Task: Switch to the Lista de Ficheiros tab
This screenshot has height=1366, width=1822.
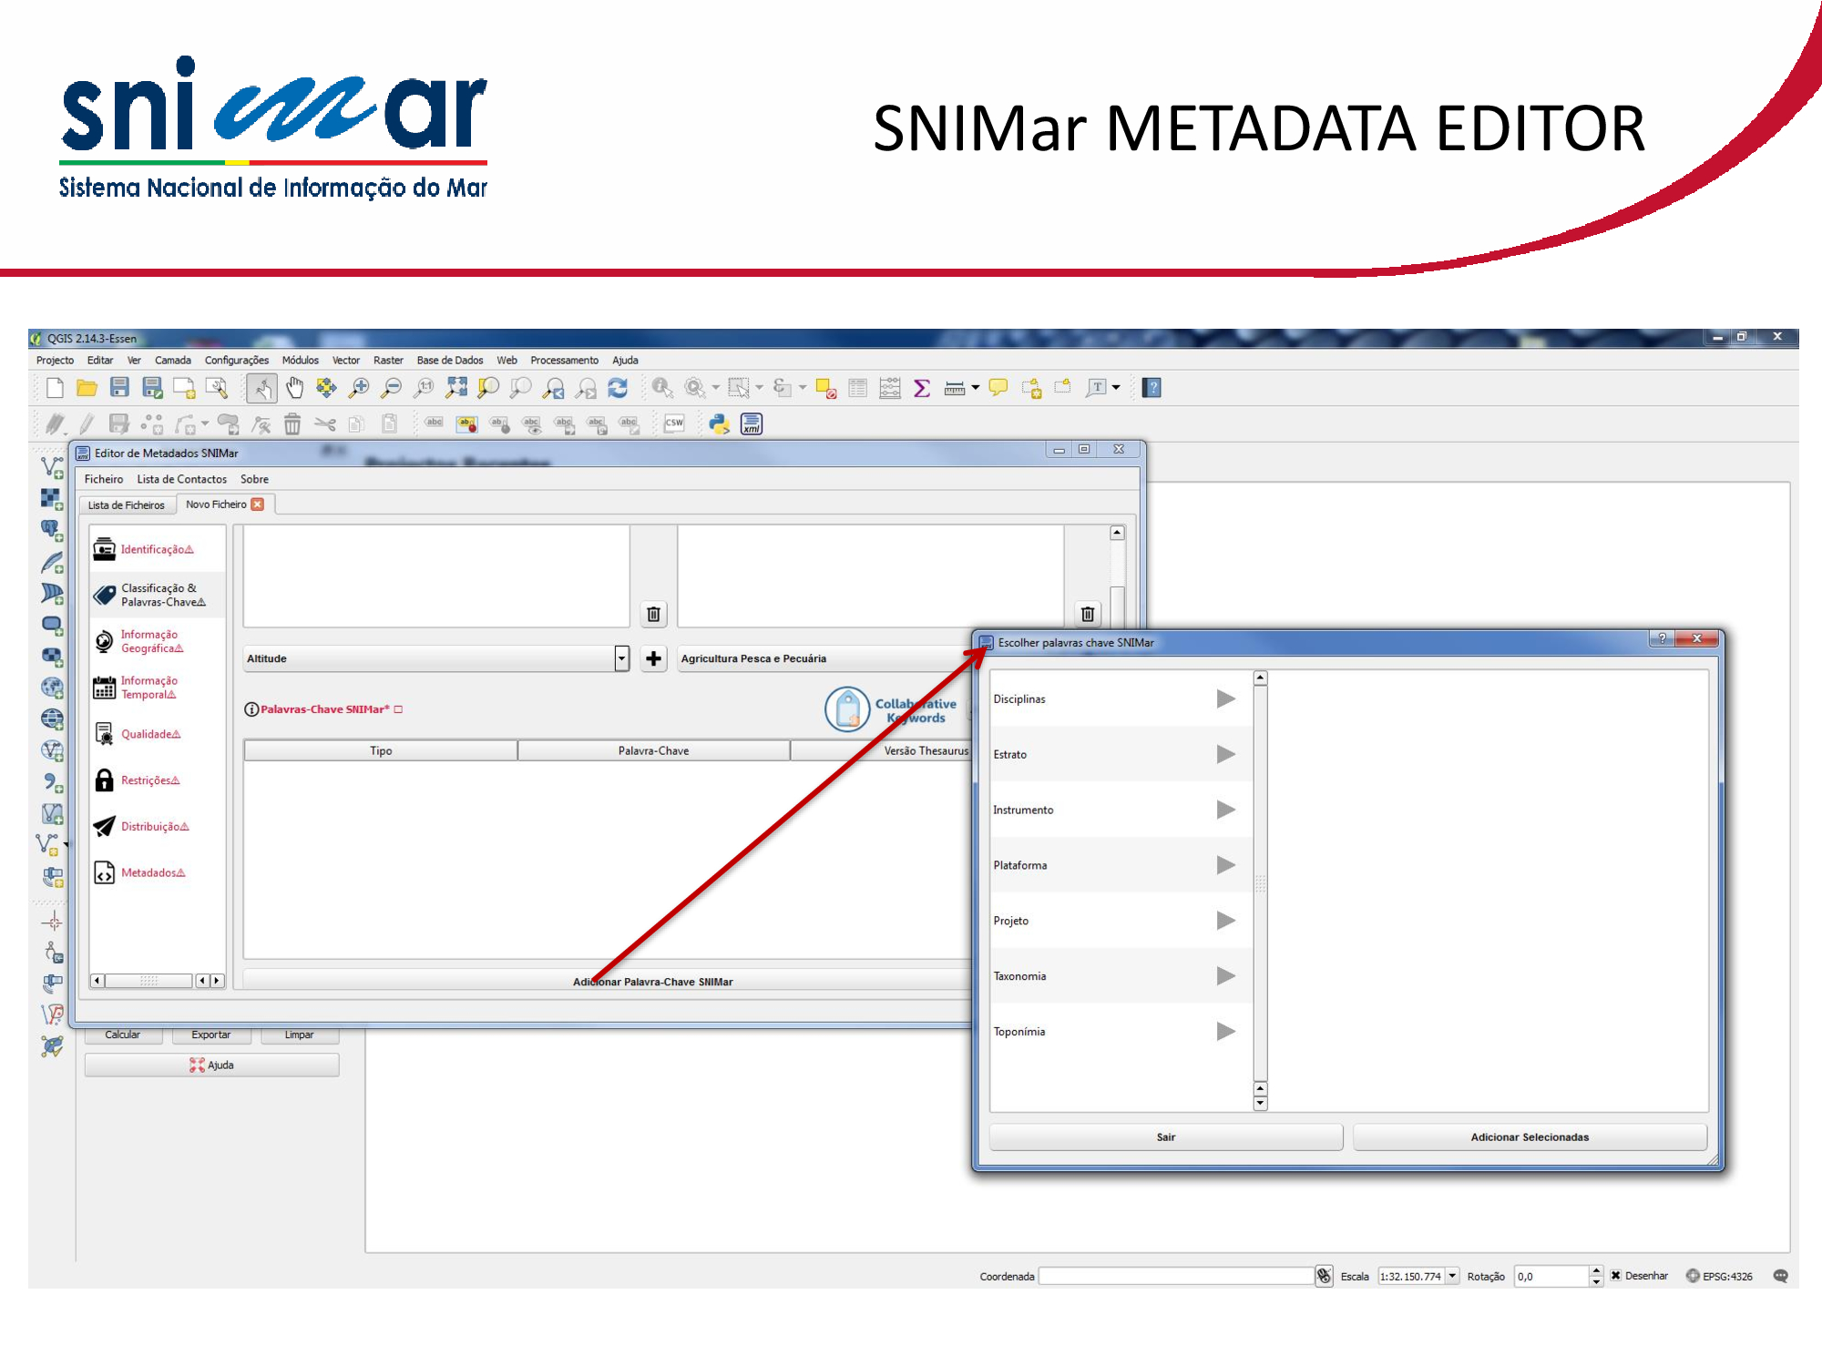Action: click(126, 505)
